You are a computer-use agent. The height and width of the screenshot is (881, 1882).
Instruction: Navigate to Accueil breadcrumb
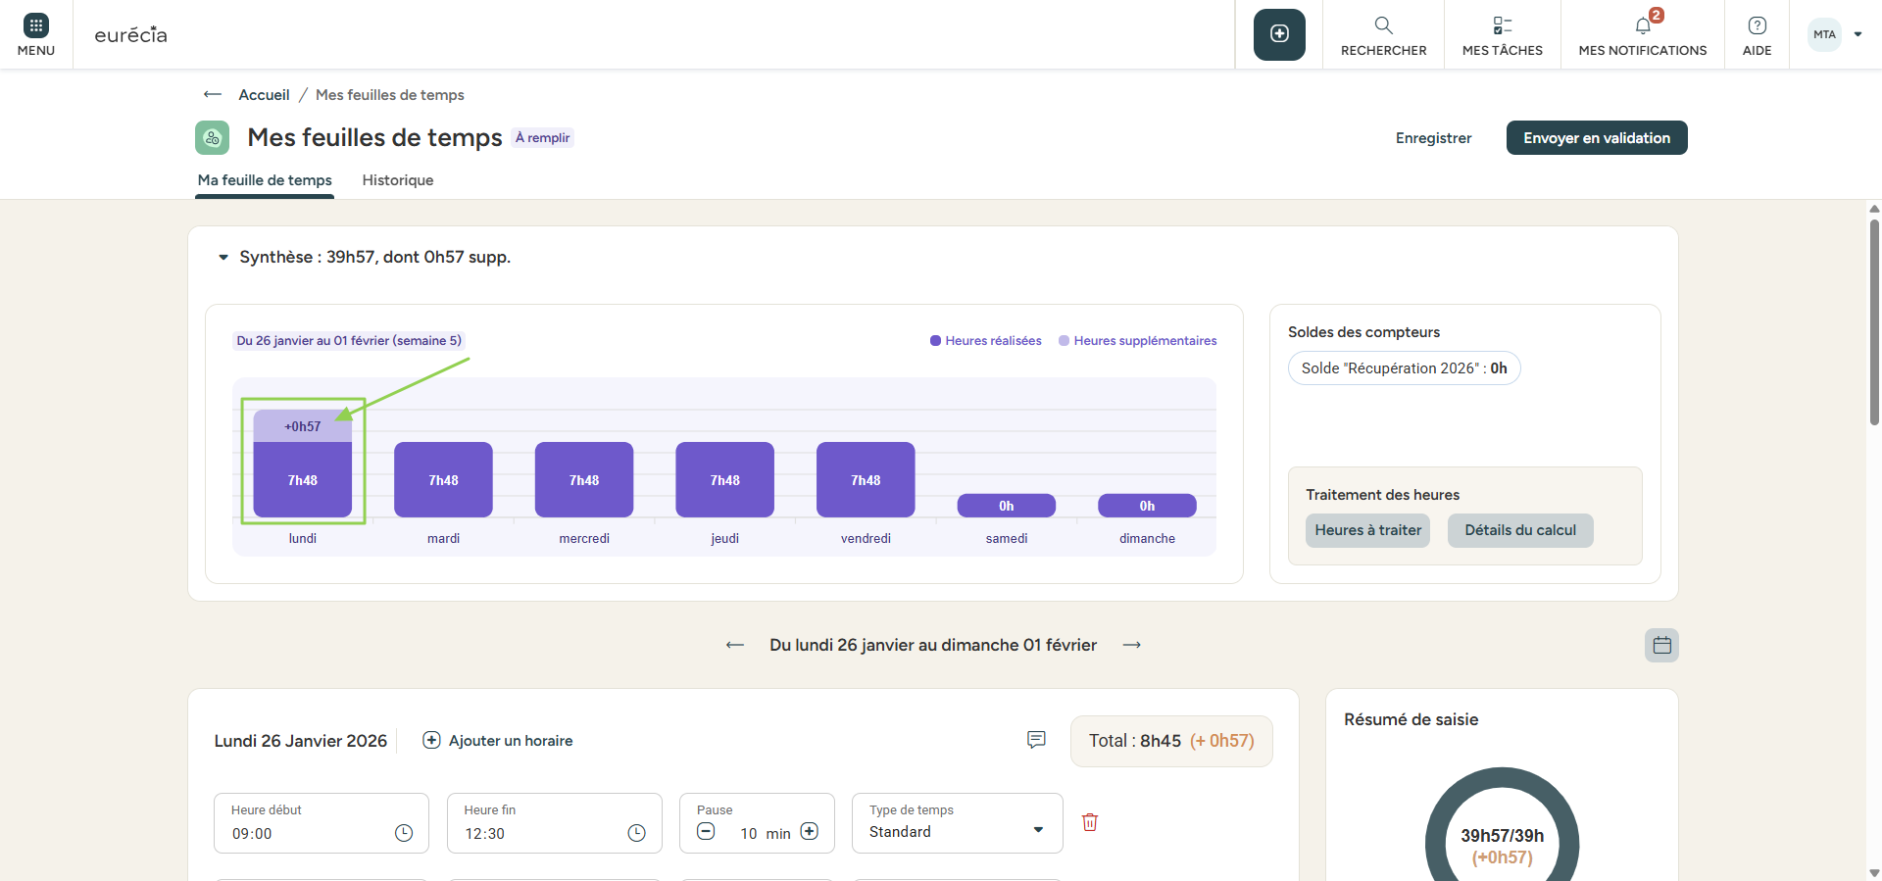point(264,95)
